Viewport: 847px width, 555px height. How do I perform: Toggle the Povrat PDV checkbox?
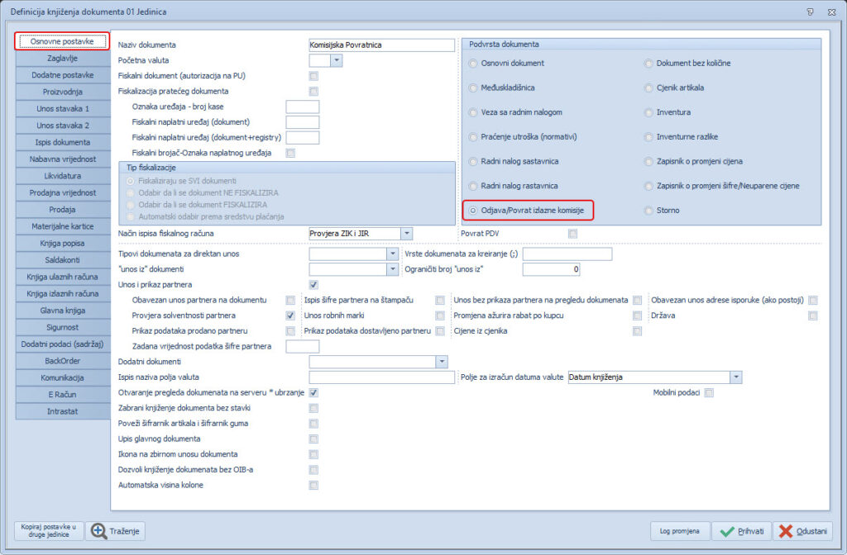(x=572, y=234)
